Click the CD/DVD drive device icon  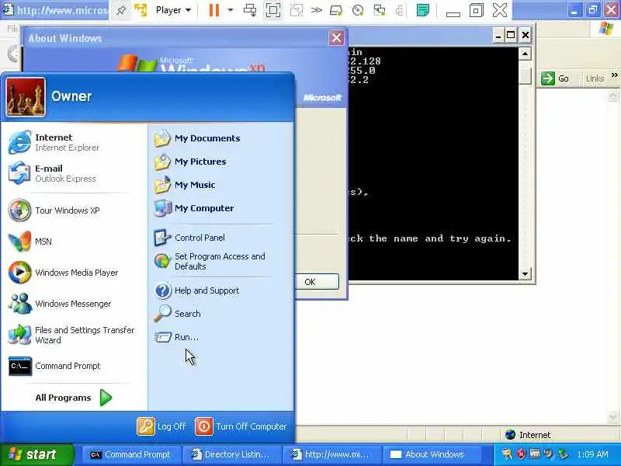click(358, 10)
